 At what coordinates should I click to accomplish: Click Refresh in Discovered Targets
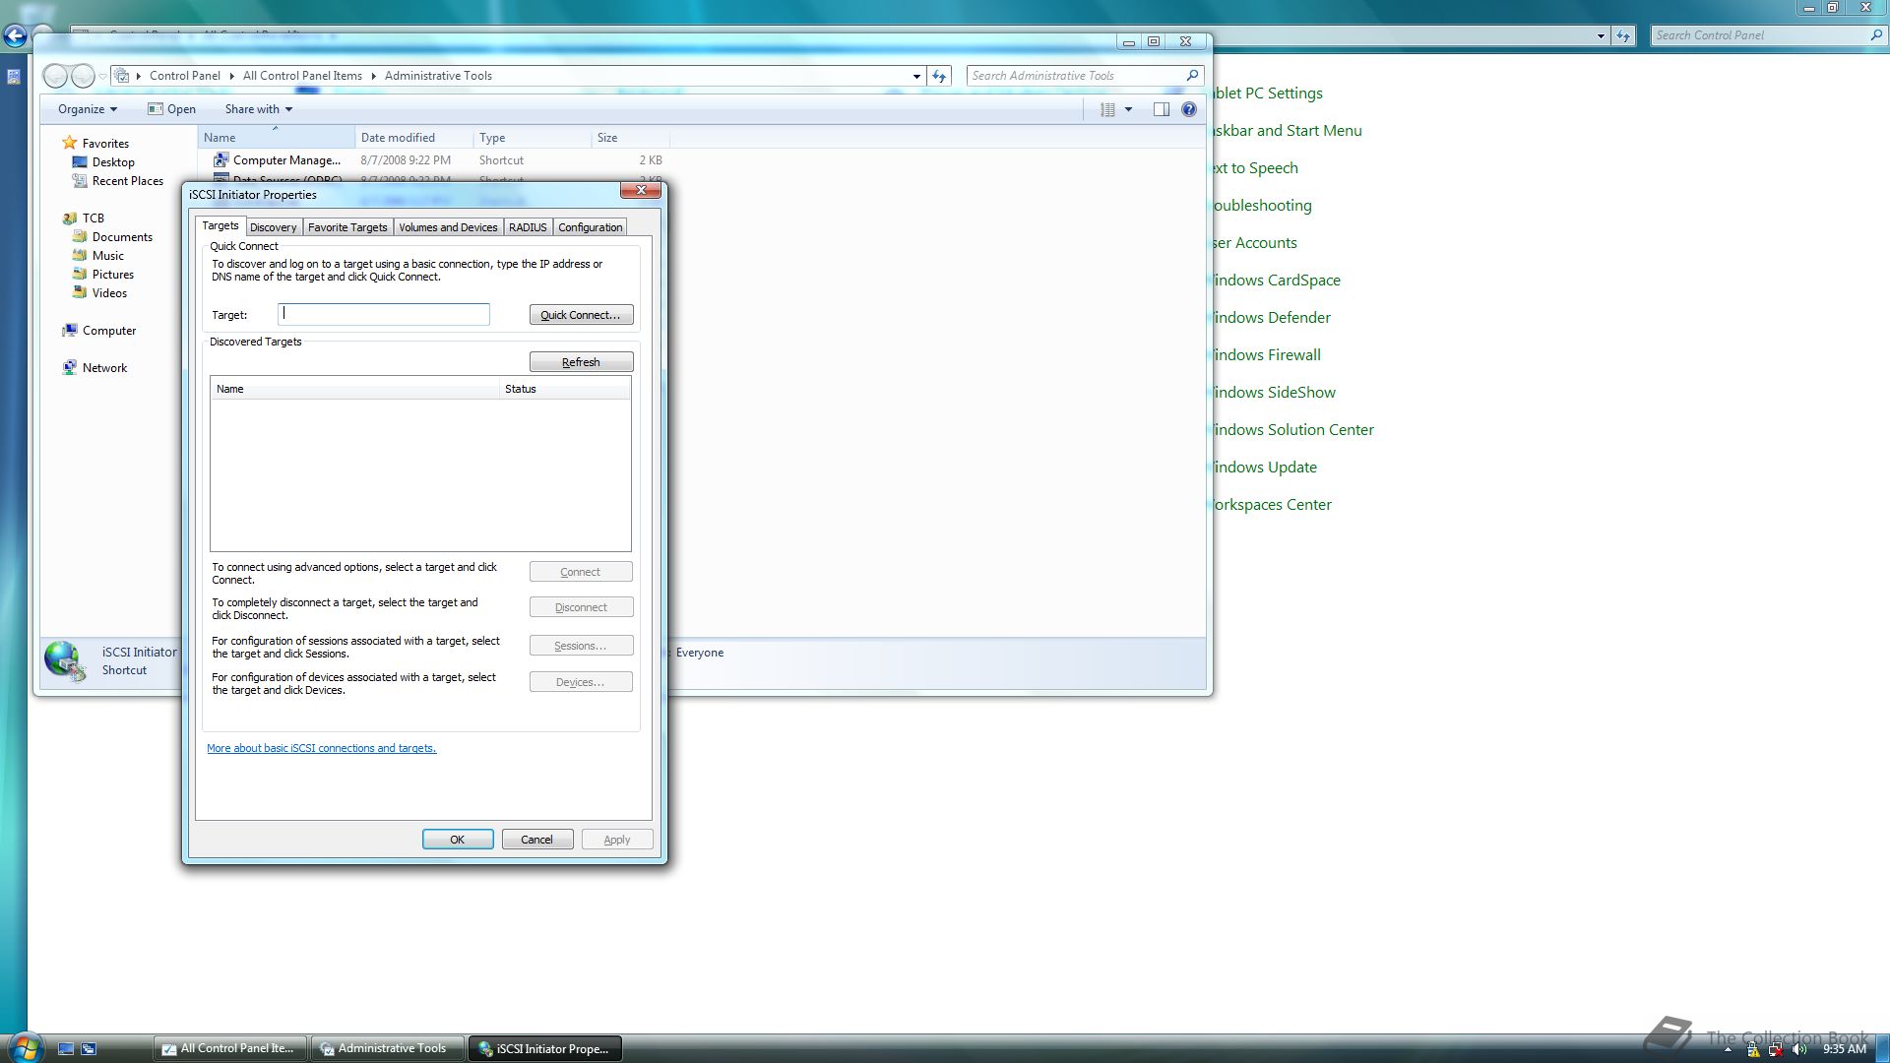click(581, 362)
